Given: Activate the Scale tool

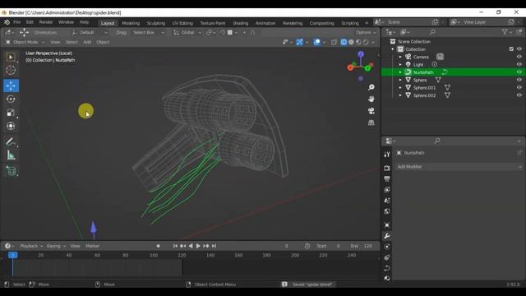Looking at the screenshot, I should tap(11, 113).
